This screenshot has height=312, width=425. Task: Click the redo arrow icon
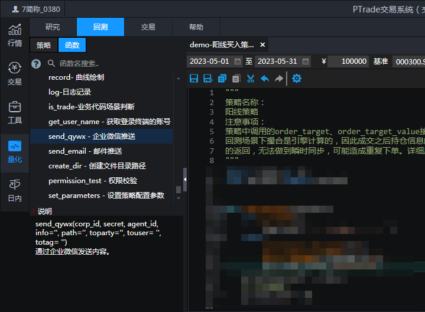coord(279,78)
